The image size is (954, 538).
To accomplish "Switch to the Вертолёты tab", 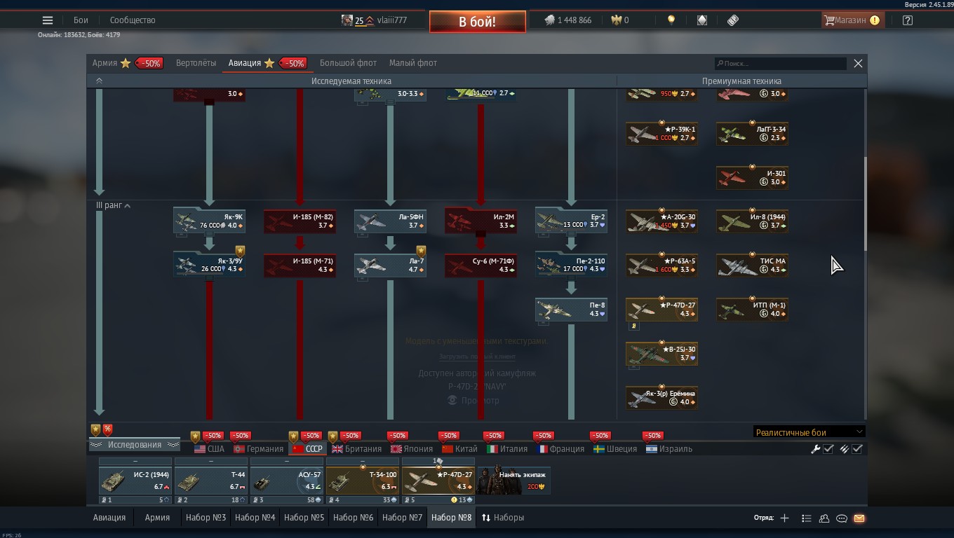I will 196,63.
